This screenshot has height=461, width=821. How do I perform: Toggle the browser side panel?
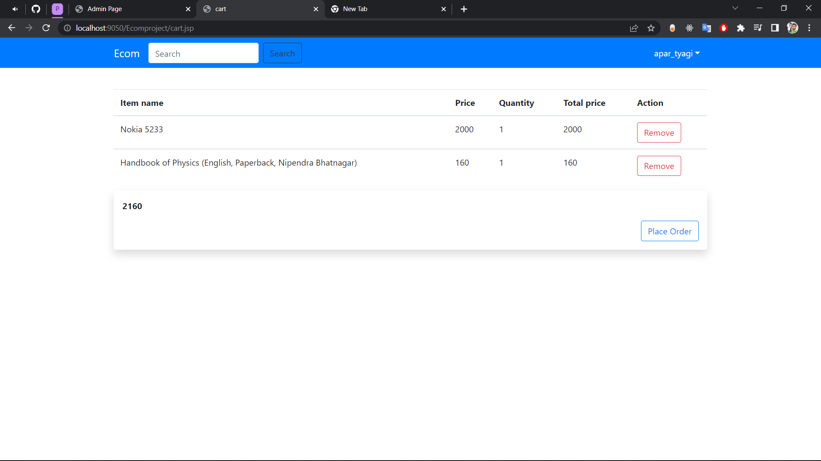click(775, 28)
